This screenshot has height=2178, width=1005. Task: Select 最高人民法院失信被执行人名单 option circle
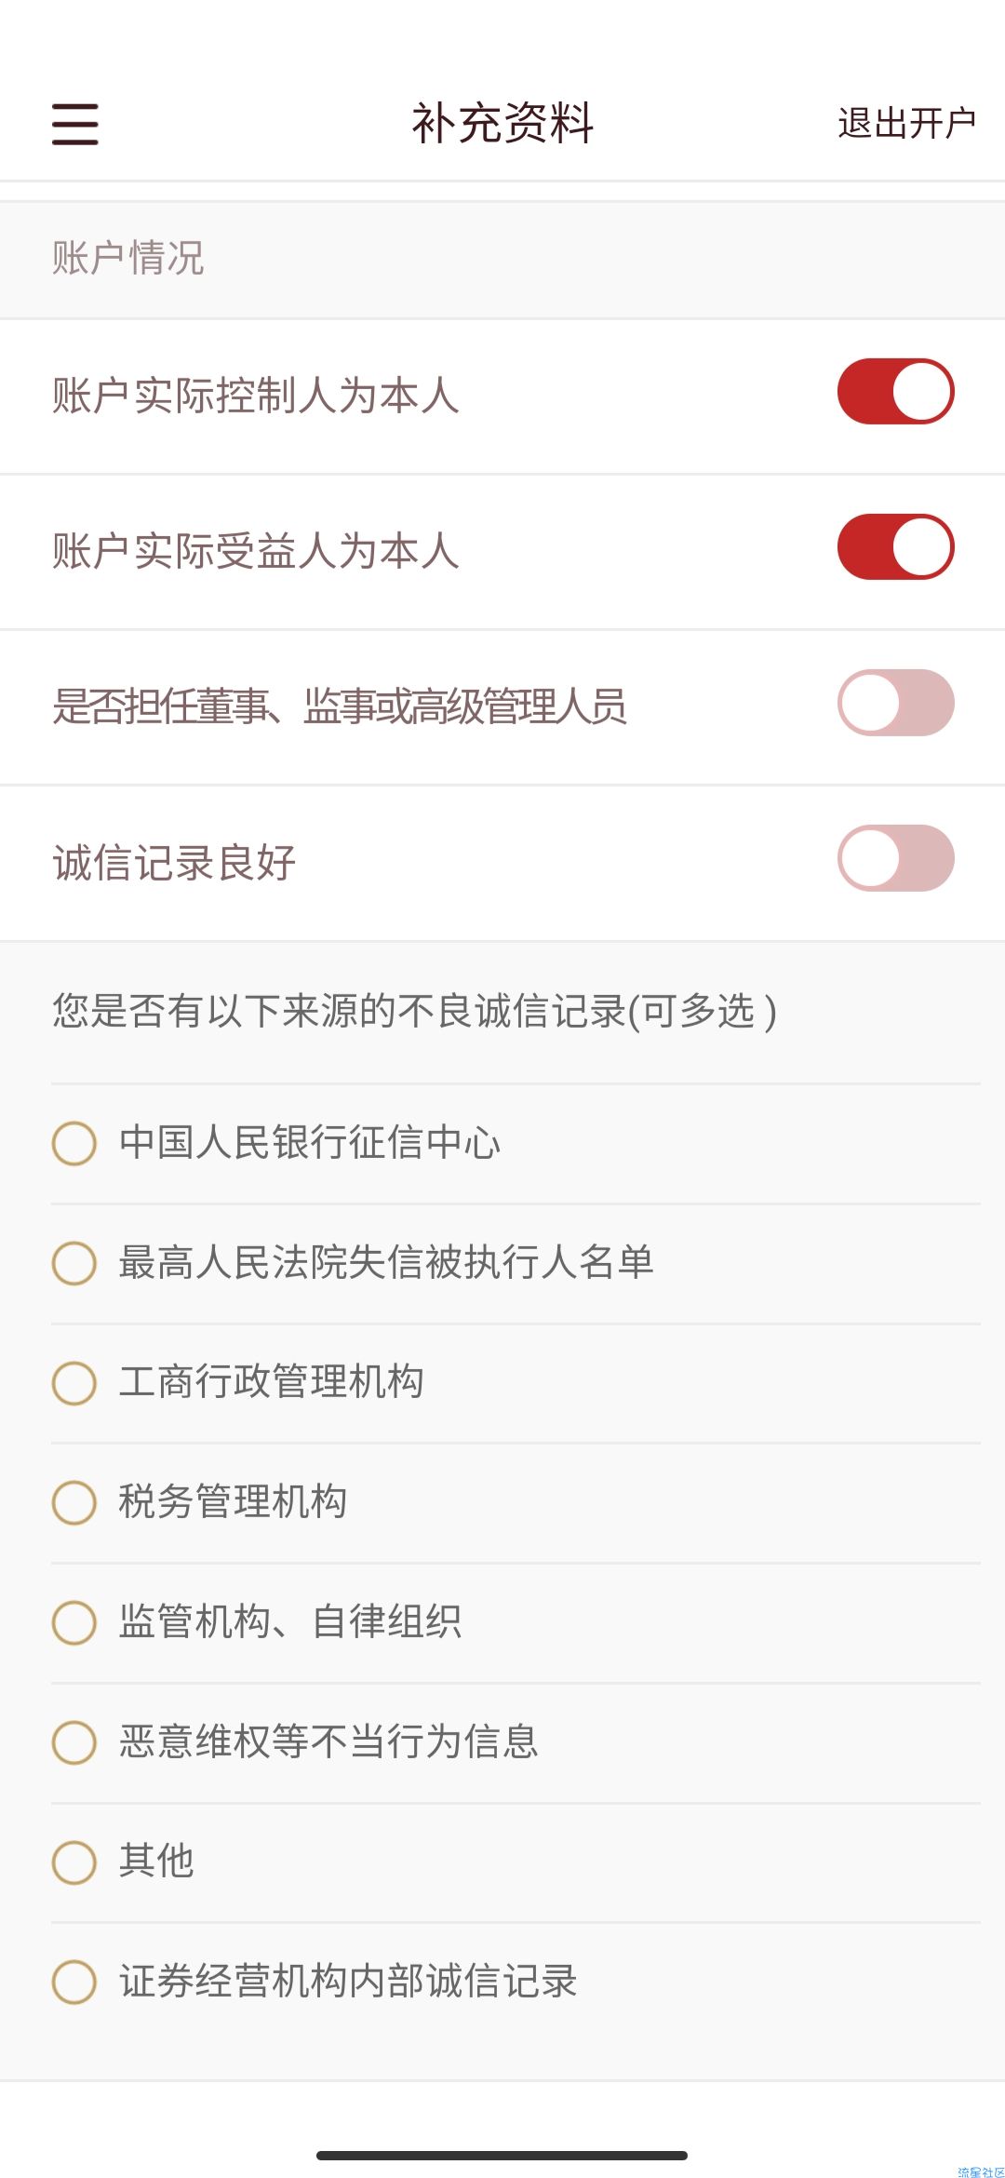(x=74, y=1263)
